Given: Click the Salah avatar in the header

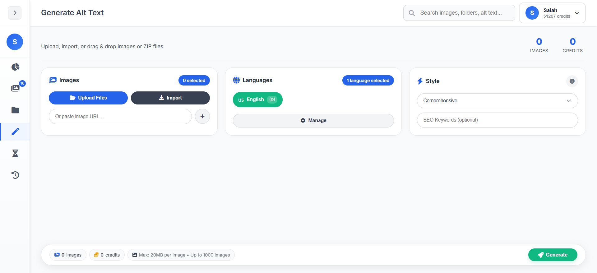Looking at the screenshot, I should [x=532, y=13].
